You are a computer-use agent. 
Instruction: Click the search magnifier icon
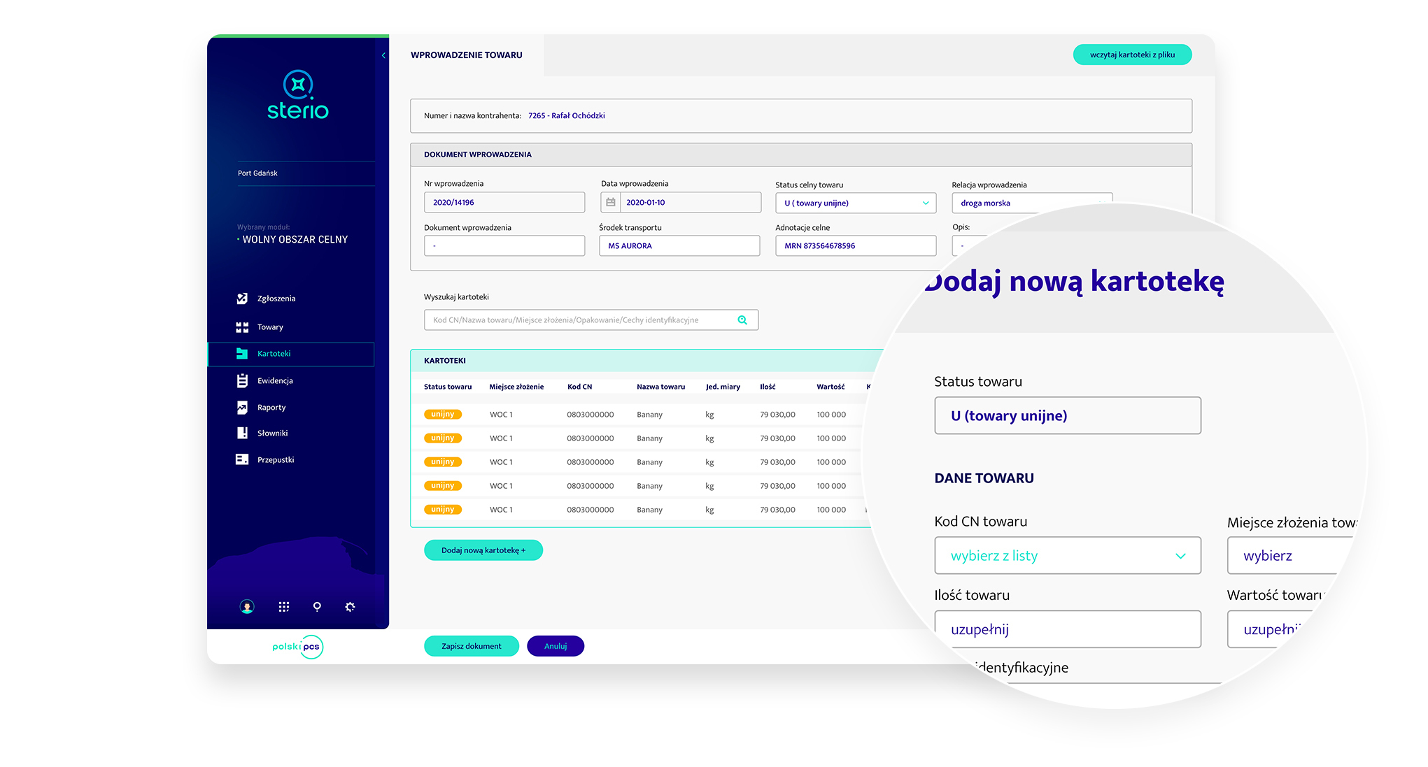[742, 320]
